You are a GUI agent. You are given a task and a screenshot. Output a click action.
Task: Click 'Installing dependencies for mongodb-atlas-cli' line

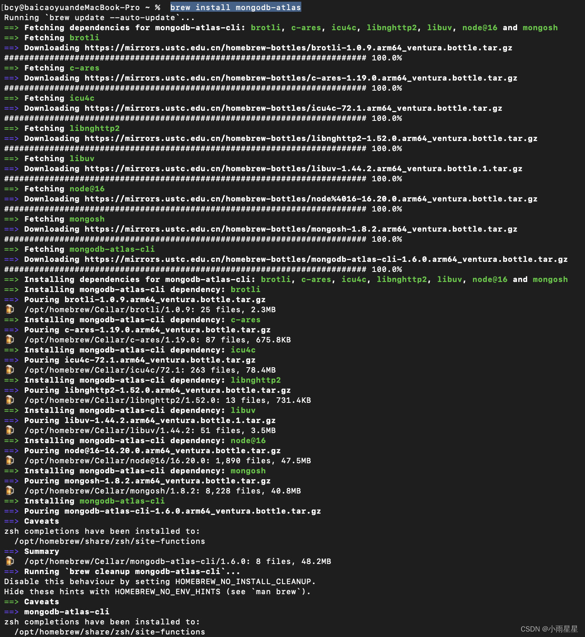coord(286,279)
